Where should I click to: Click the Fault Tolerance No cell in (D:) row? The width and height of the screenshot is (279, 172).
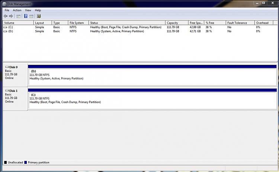pos(230,31)
